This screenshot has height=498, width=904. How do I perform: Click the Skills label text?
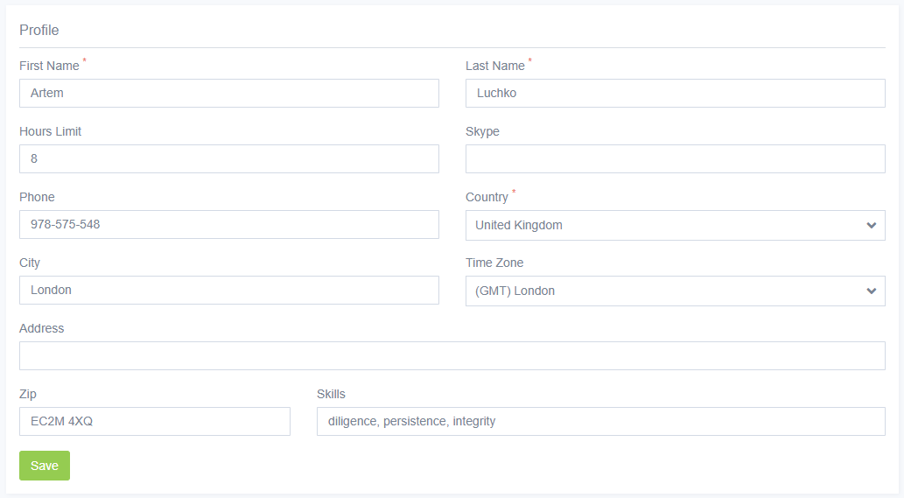click(x=331, y=395)
